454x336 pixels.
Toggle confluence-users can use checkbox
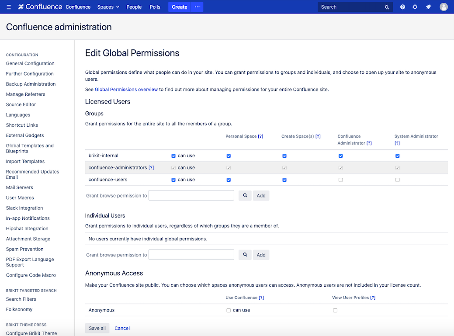coord(173,180)
